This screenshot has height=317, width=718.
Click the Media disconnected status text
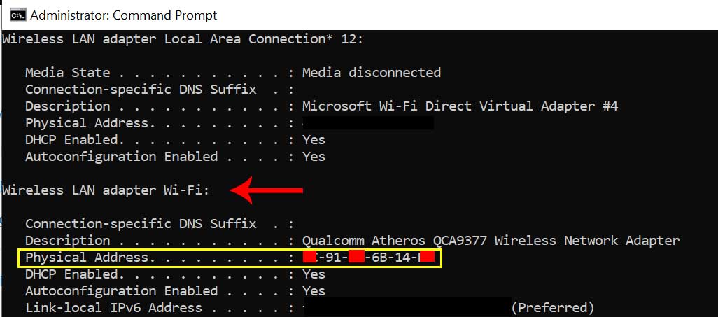click(x=372, y=72)
